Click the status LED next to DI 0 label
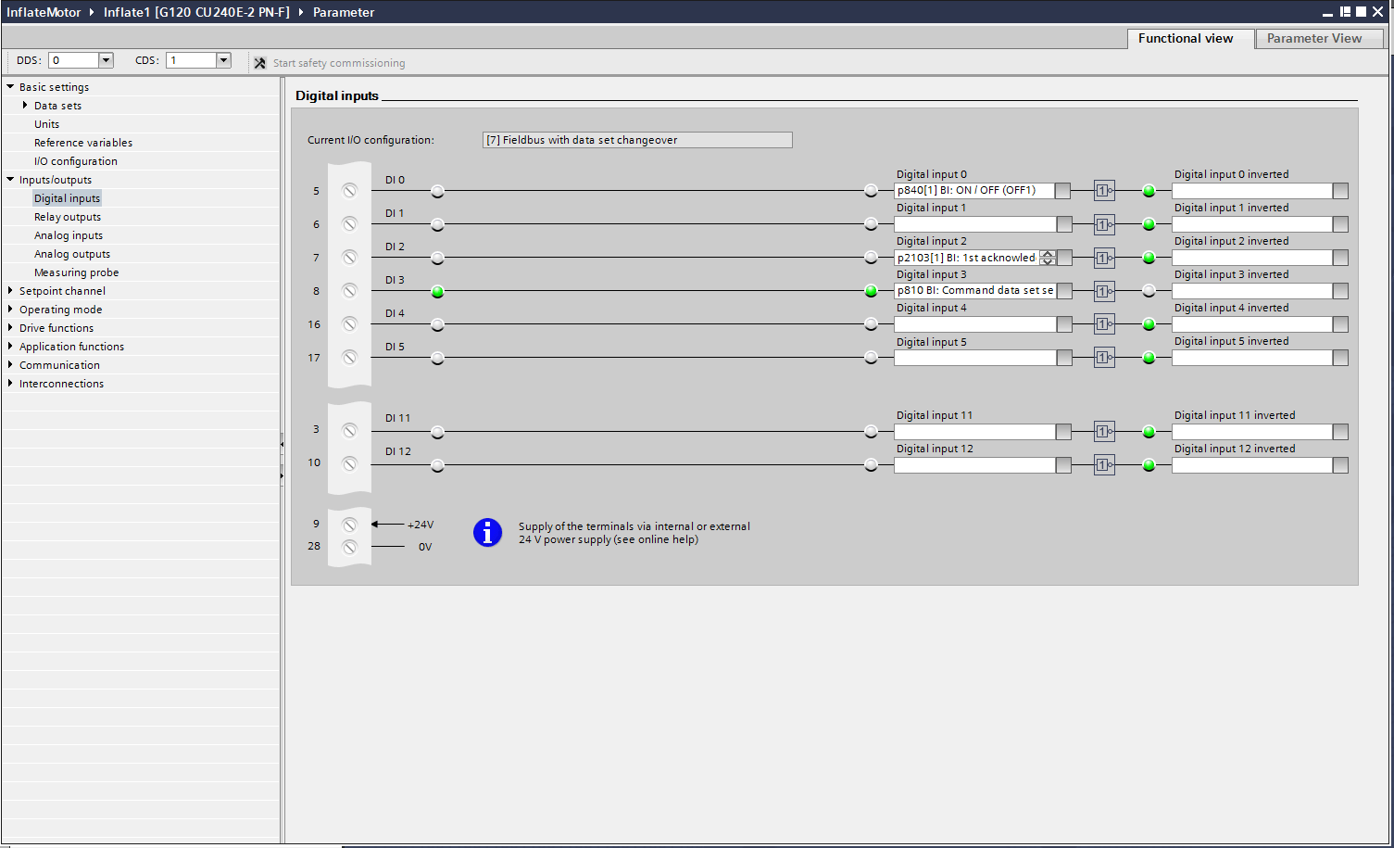Screen dimensions: 1394x848 click(x=437, y=191)
